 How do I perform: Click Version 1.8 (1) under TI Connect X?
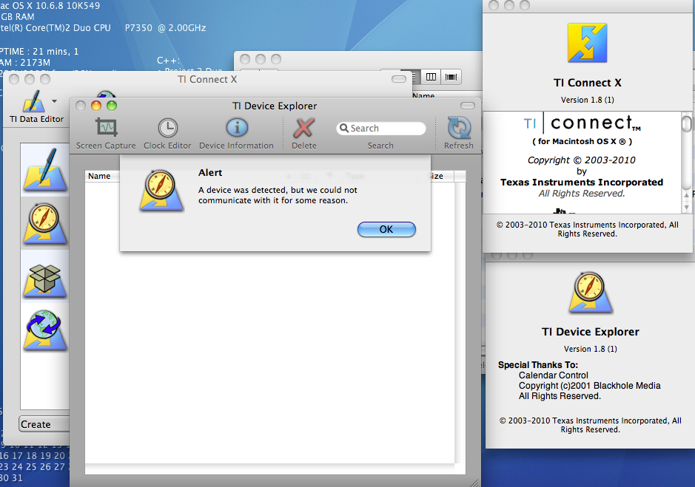click(587, 100)
